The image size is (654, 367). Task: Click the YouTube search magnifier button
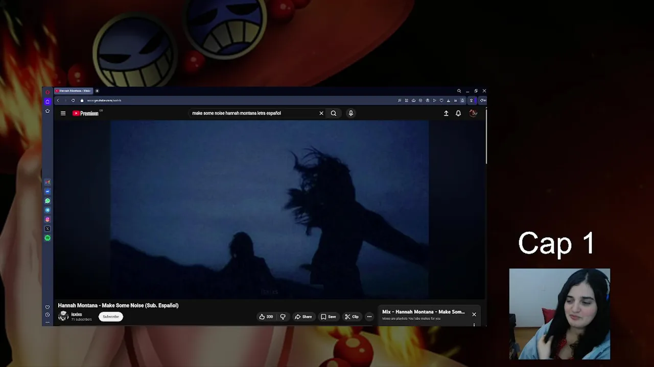click(x=334, y=113)
